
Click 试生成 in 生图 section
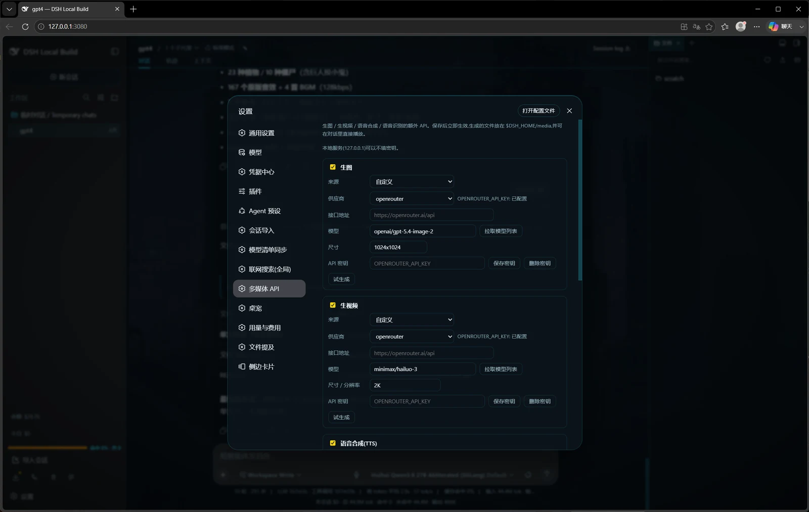341,280
